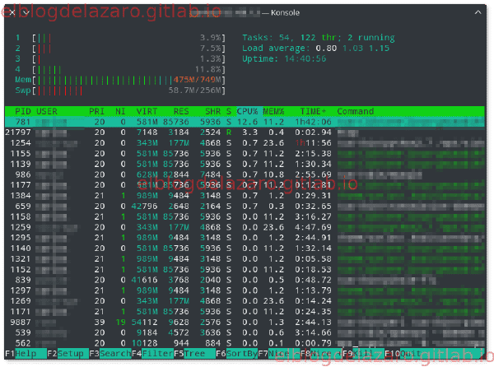The height and width of the screenshot is (367, 494).
Task: Sort by the RES column header
Action: pos(181,111)
